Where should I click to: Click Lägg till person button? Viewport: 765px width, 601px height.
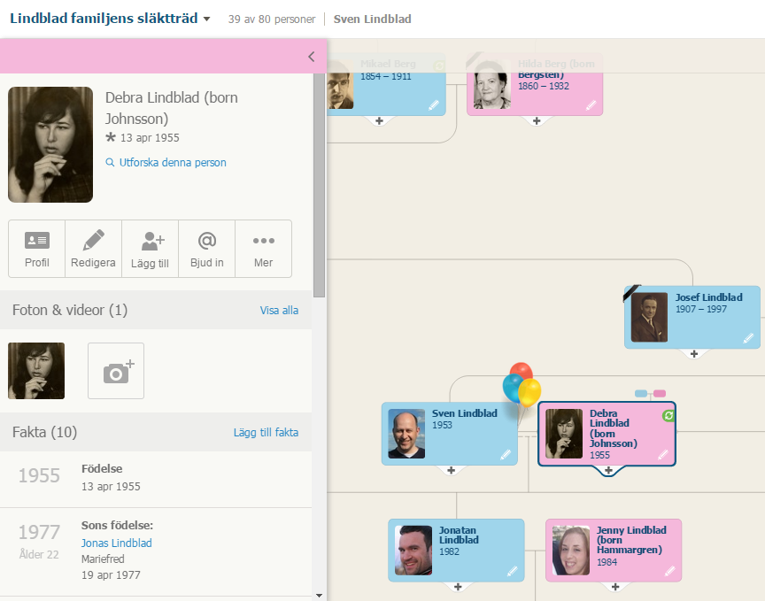tap(150, 249)
